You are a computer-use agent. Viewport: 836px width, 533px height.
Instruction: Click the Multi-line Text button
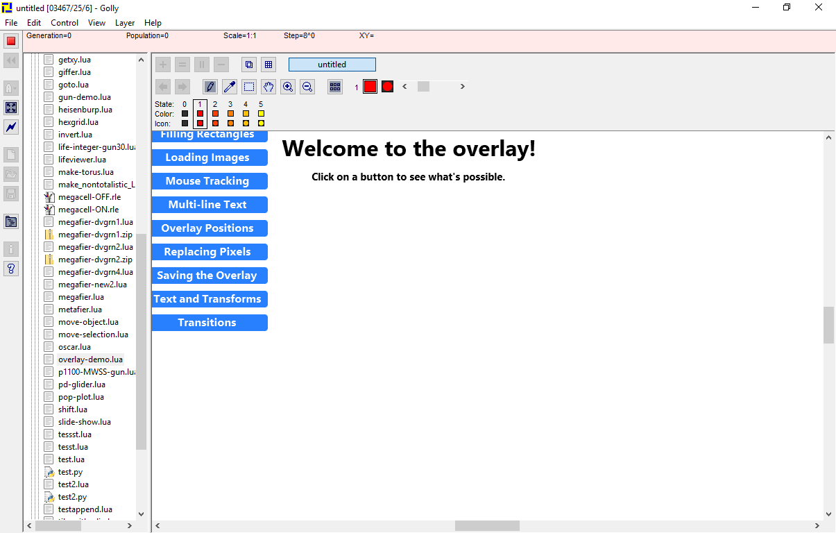pyautogui.click(x=209, y=205)
